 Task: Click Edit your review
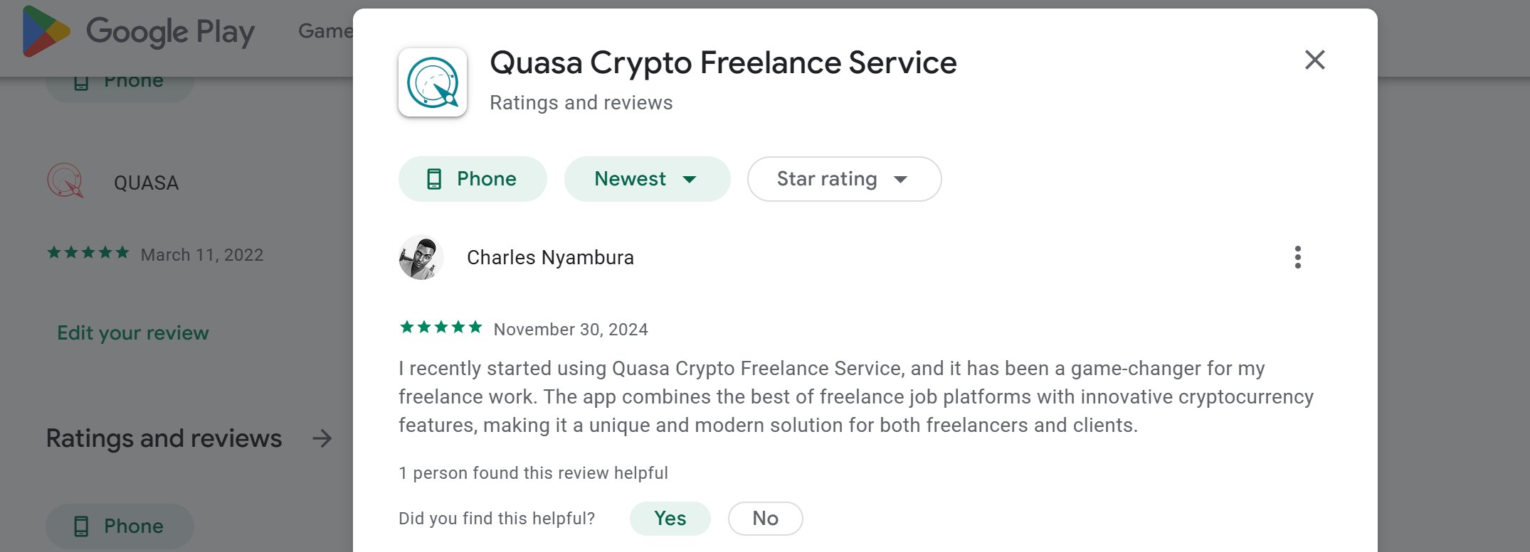[x=132, y=332]
